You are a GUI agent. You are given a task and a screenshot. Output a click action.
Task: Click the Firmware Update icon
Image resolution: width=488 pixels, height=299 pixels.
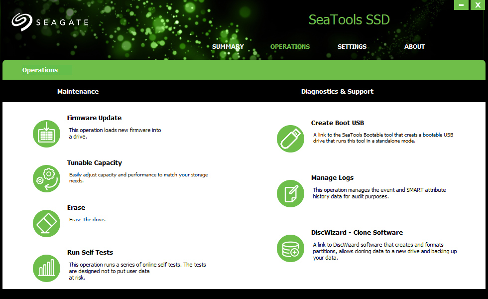click(x=46, y=134)
